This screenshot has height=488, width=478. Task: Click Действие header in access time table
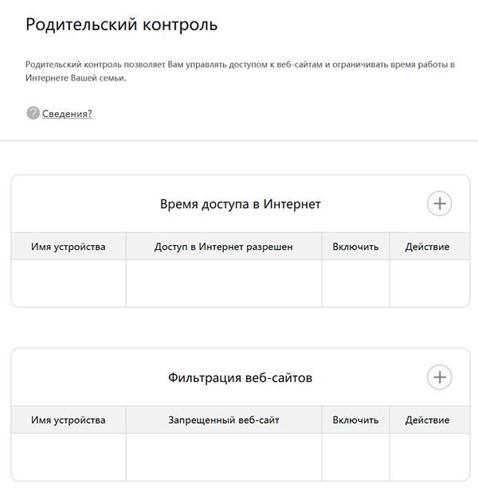[427, 247]
